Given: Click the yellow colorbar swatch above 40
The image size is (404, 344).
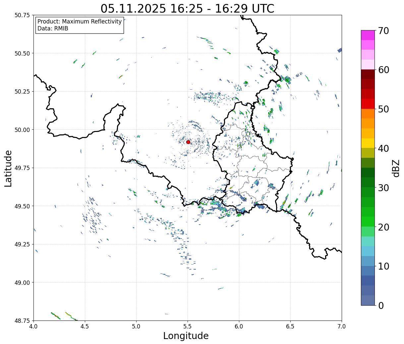Looking at the screenshot, I should pos(368,143).
